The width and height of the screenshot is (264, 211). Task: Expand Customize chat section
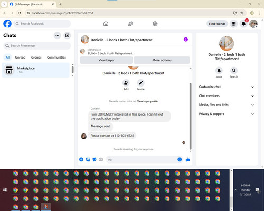[227, 87]
